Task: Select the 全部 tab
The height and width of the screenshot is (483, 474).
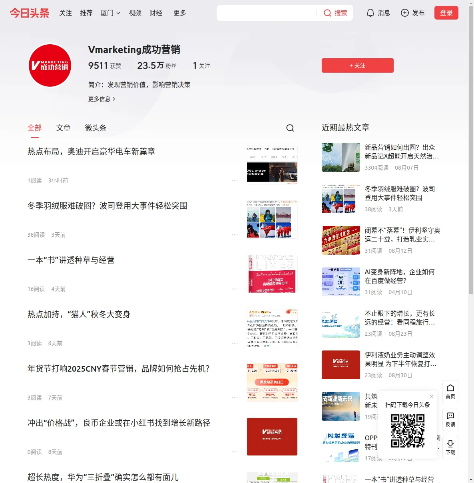Action: (x=34, y=128)
